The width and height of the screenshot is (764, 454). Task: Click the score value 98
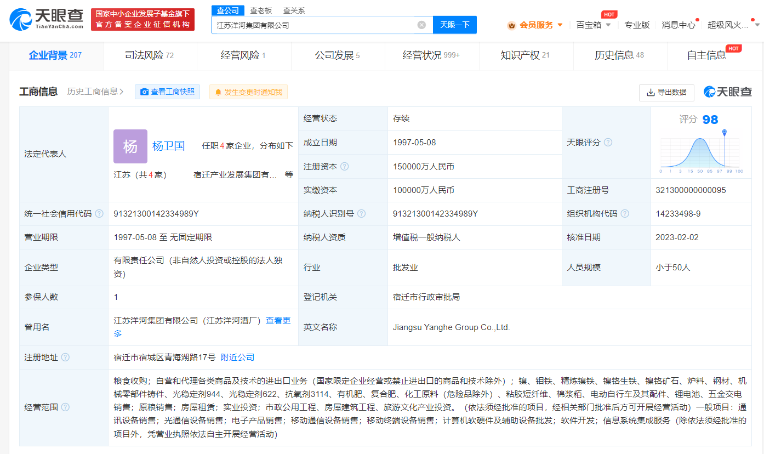[710, 120]
